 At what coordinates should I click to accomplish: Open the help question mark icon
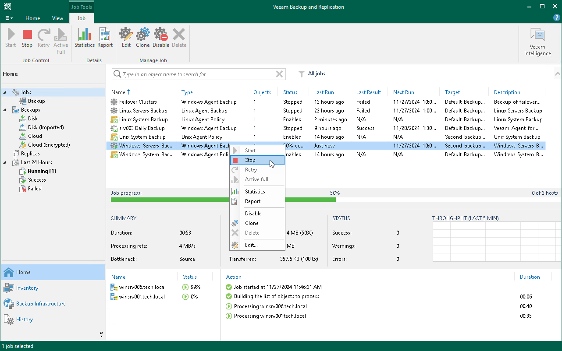pos(557,18)
